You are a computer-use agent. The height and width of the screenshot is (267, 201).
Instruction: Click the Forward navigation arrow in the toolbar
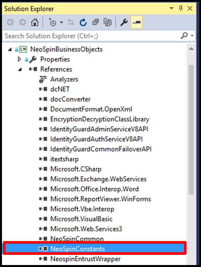22,22
